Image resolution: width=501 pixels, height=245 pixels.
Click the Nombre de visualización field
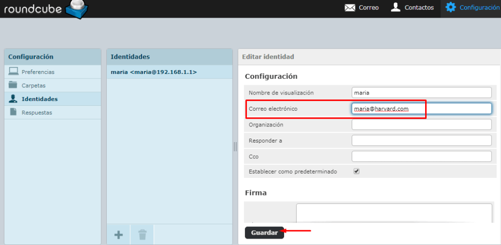421,93
